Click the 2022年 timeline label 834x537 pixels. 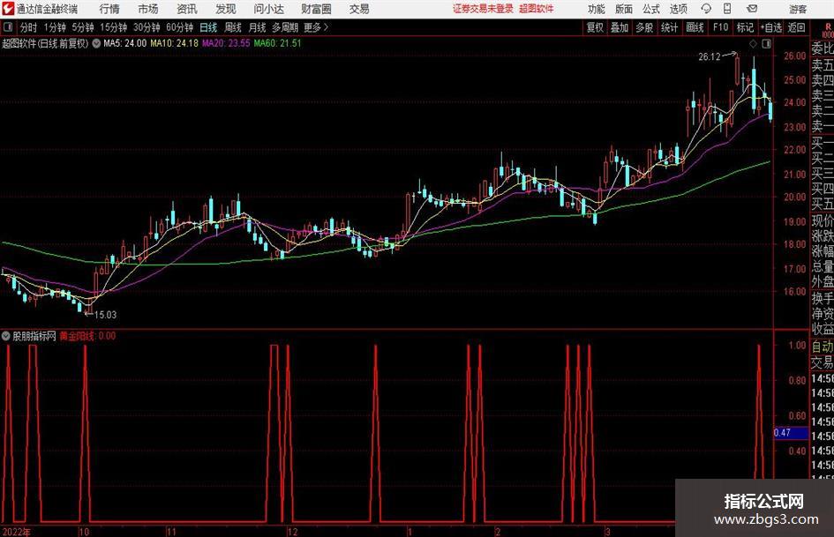[x=16, y=532]
